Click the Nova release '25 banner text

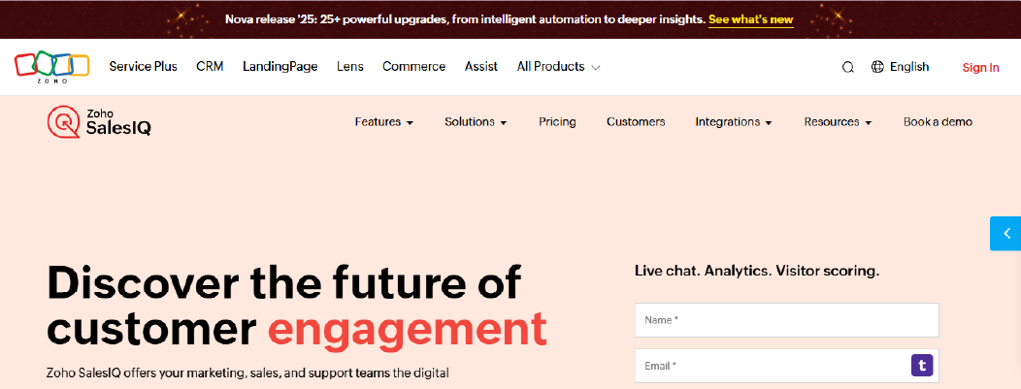466,19
